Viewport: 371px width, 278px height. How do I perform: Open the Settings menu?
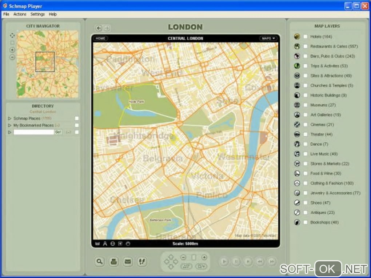pyautogui.click(x=37, y=14)
